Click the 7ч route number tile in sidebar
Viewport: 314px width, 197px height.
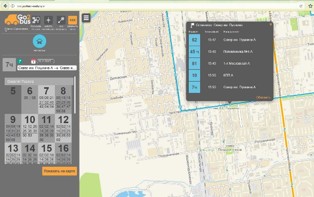(9, 65)
